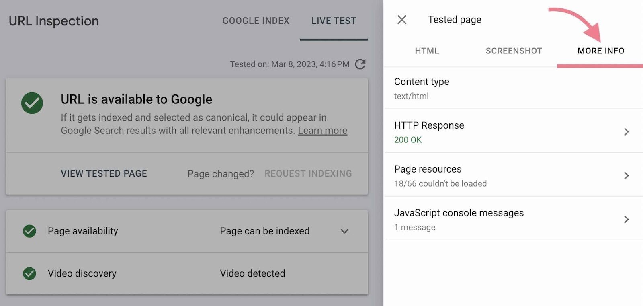Screen dimensions: 643x306
Task: Switch to the SCREENSHOT tab
Action: [514, 51]
